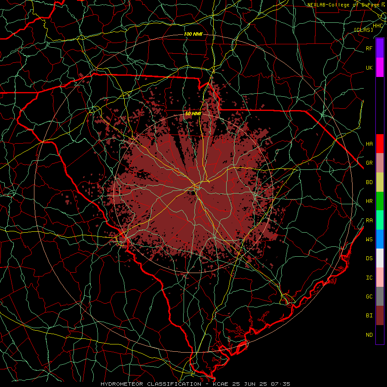The width and height of the screenshot is (387, 387).
Task: Click the ND legend label
Action: (369, 335)
